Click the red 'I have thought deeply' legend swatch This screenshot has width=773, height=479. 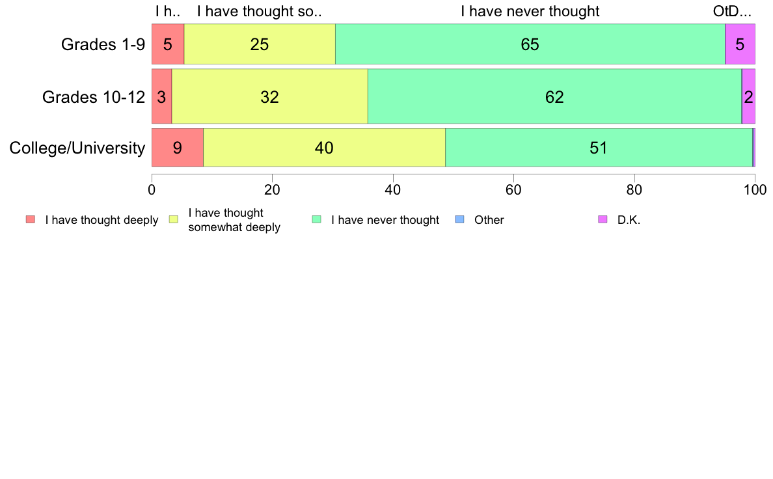pos(31,219)
